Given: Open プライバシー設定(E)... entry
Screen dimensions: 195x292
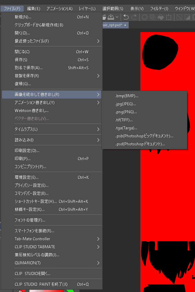Looking at the screenshot, I should [52, 185].
